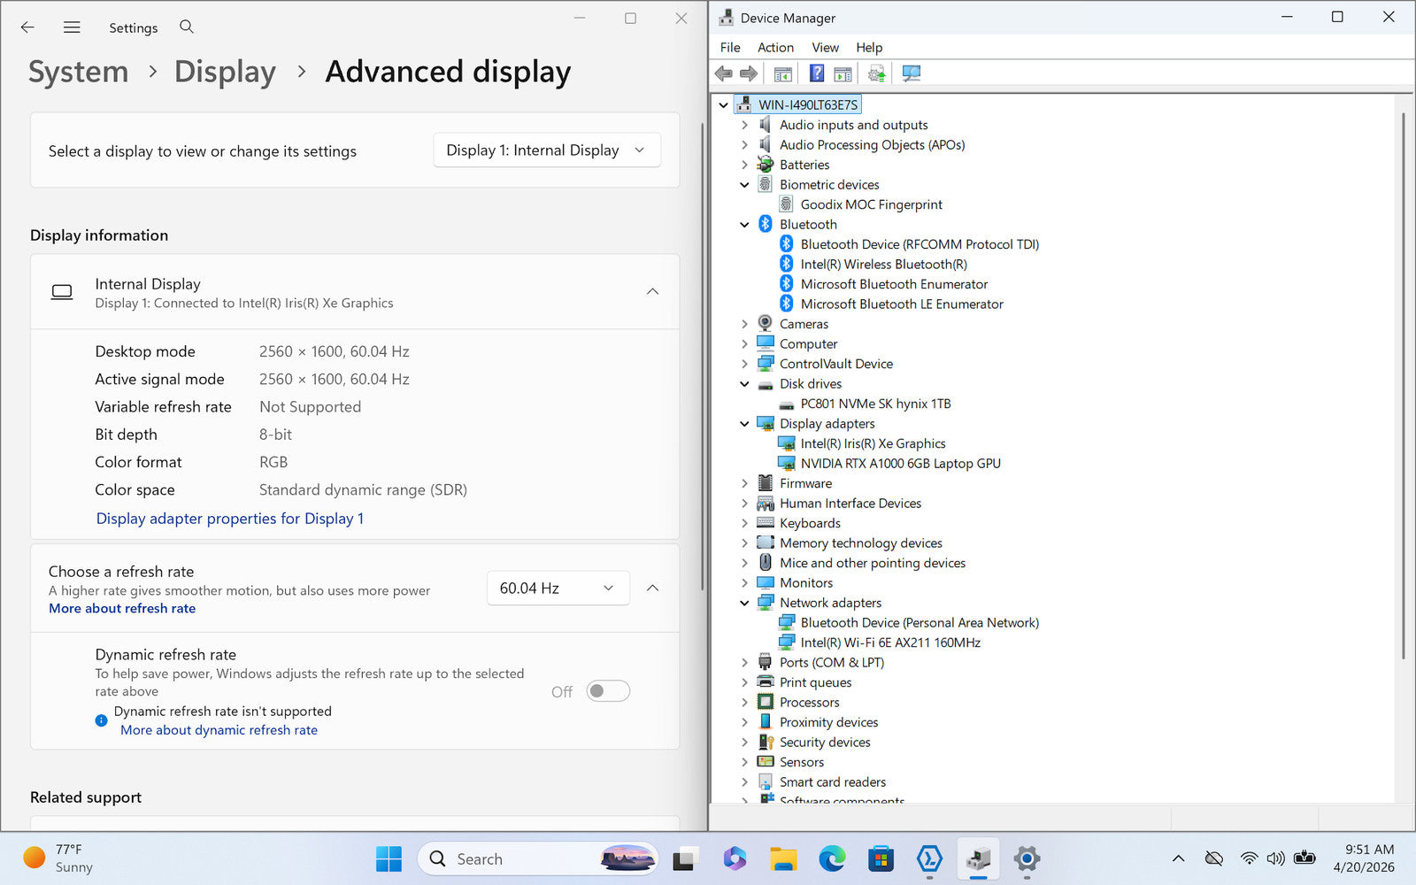The height and width of the screenshot is (885, 1416).
Task: Open the View menu in Device Manager
Action: pos(825,48)
